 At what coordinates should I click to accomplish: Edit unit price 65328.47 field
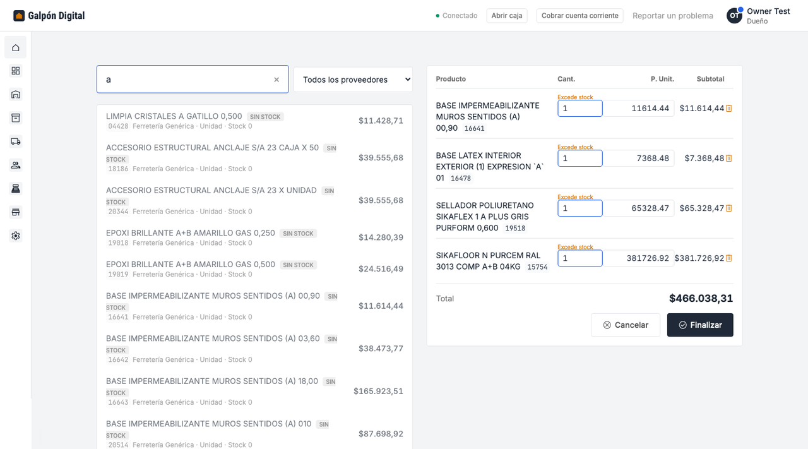point(639,208)
